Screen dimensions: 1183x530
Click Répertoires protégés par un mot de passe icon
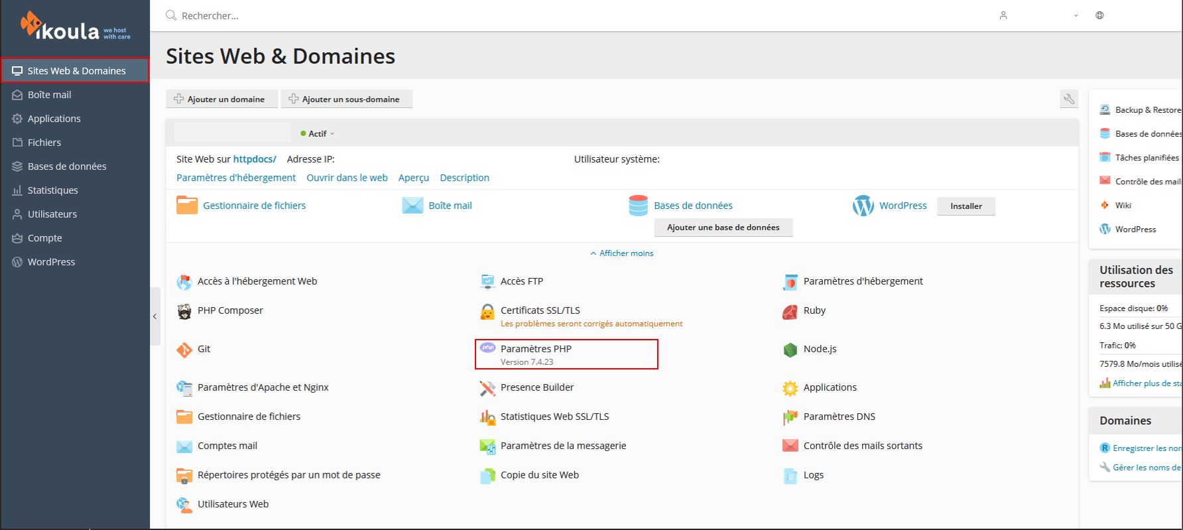click(184, 476)
